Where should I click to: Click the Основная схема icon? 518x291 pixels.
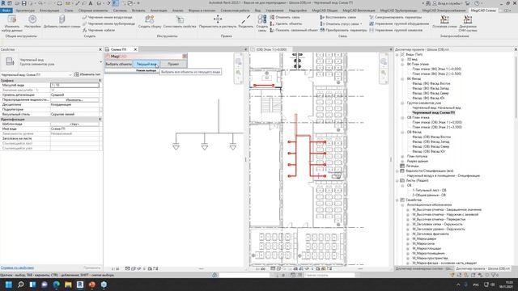click(x=444, y=22)
